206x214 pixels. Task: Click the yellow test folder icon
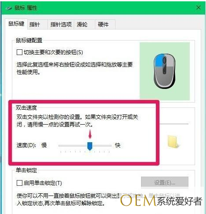coord(173,141)
